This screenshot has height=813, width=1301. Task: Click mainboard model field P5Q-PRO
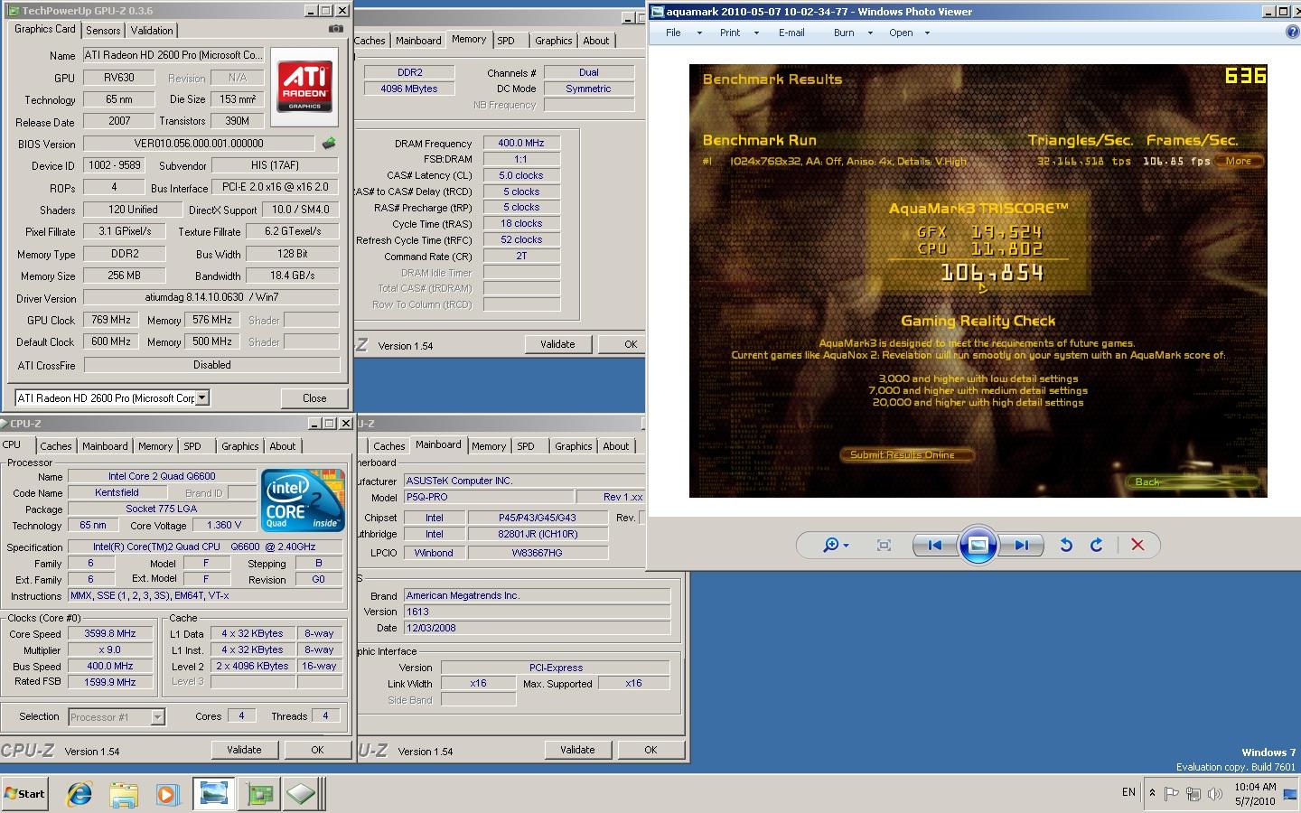click(x=488, y=497)
